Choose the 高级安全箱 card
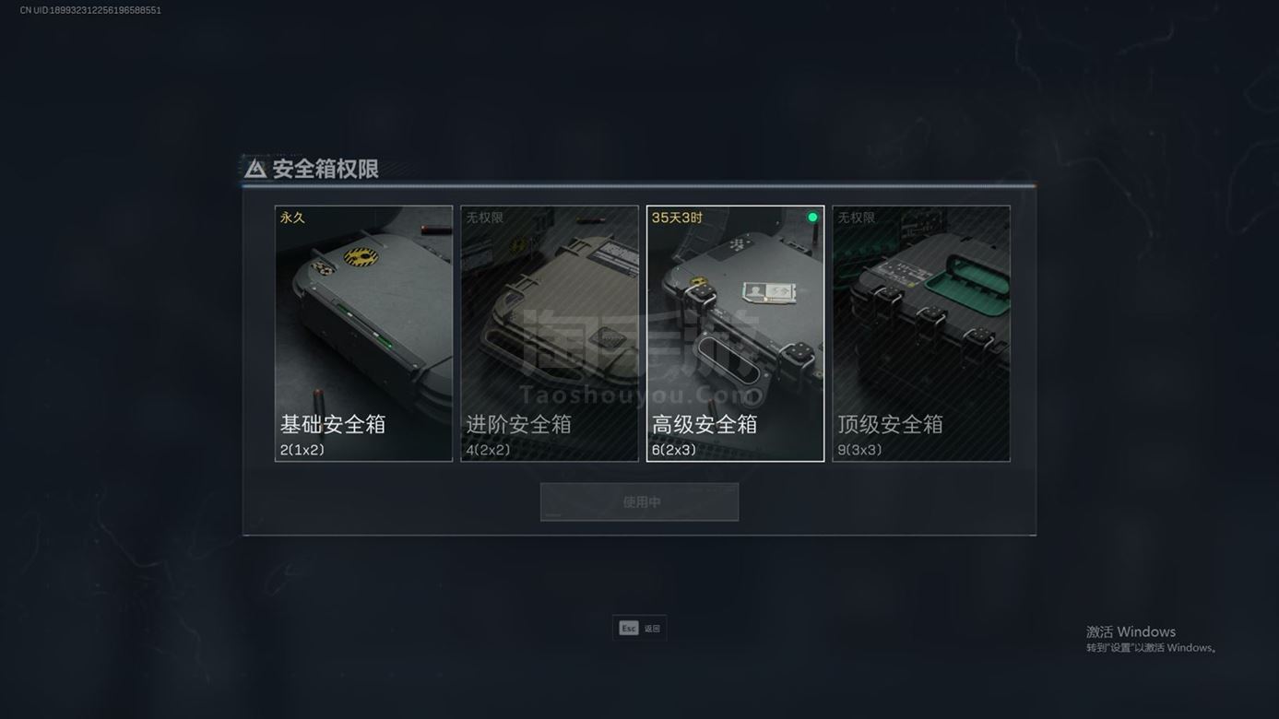Viewport: 1279px width, 719px height. click(735, 334)
